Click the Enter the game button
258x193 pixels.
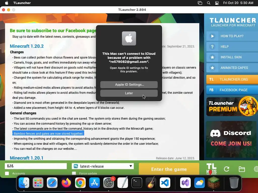(x=169, y=169)
